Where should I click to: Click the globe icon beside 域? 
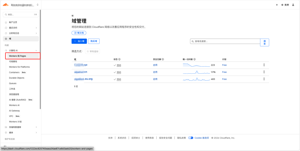click(x=6, y=39)
